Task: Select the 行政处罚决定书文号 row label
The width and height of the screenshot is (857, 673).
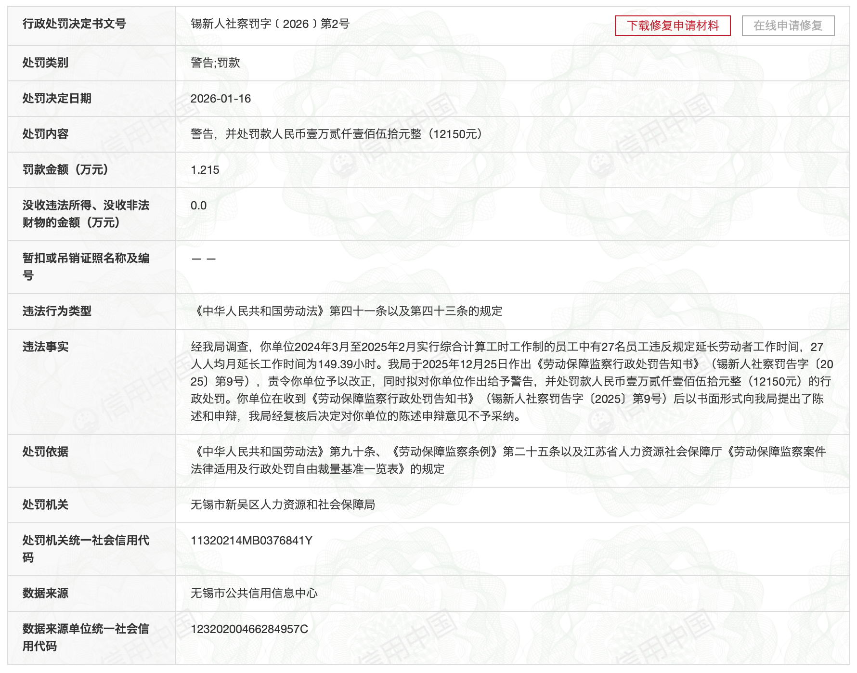Action: (74, 24)
